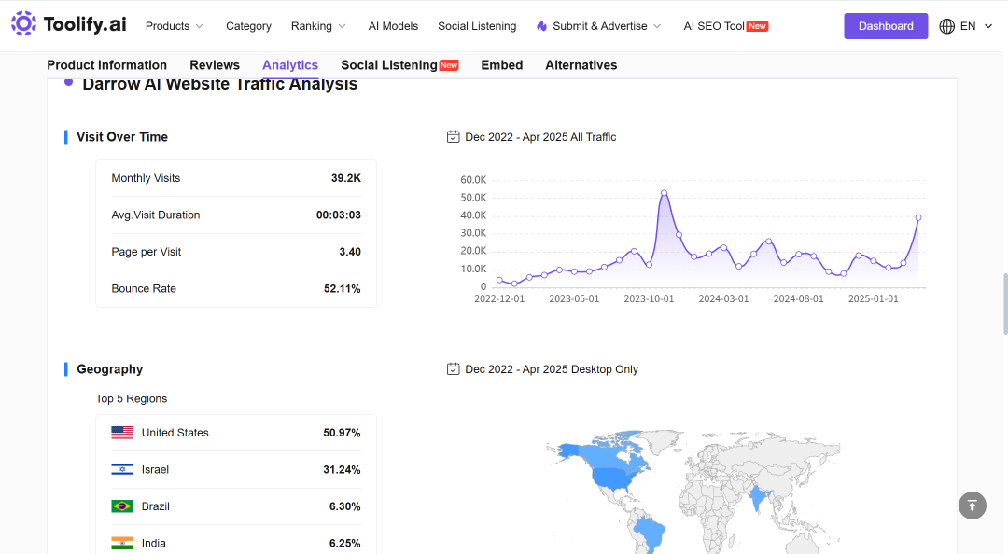Open Social Listening in top navigation
Image resolution: width=1008 pixels, height=554 pixels.
point(477,26)
